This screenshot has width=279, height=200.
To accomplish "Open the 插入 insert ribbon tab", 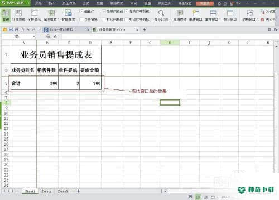I will coord(51,3).
